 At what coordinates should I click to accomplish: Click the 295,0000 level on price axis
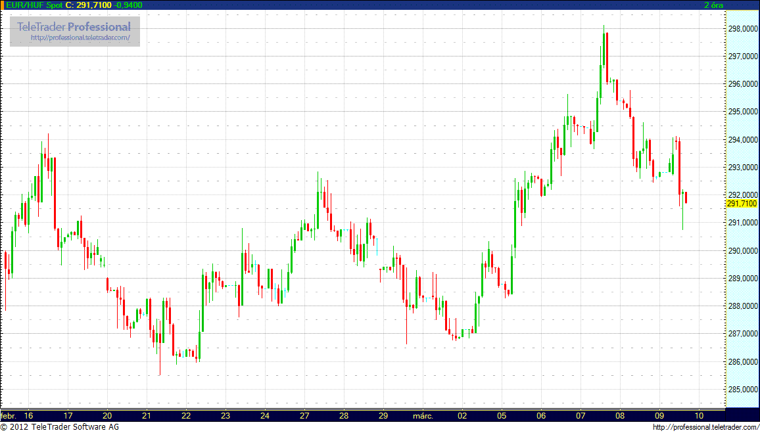tap(742, 112)
